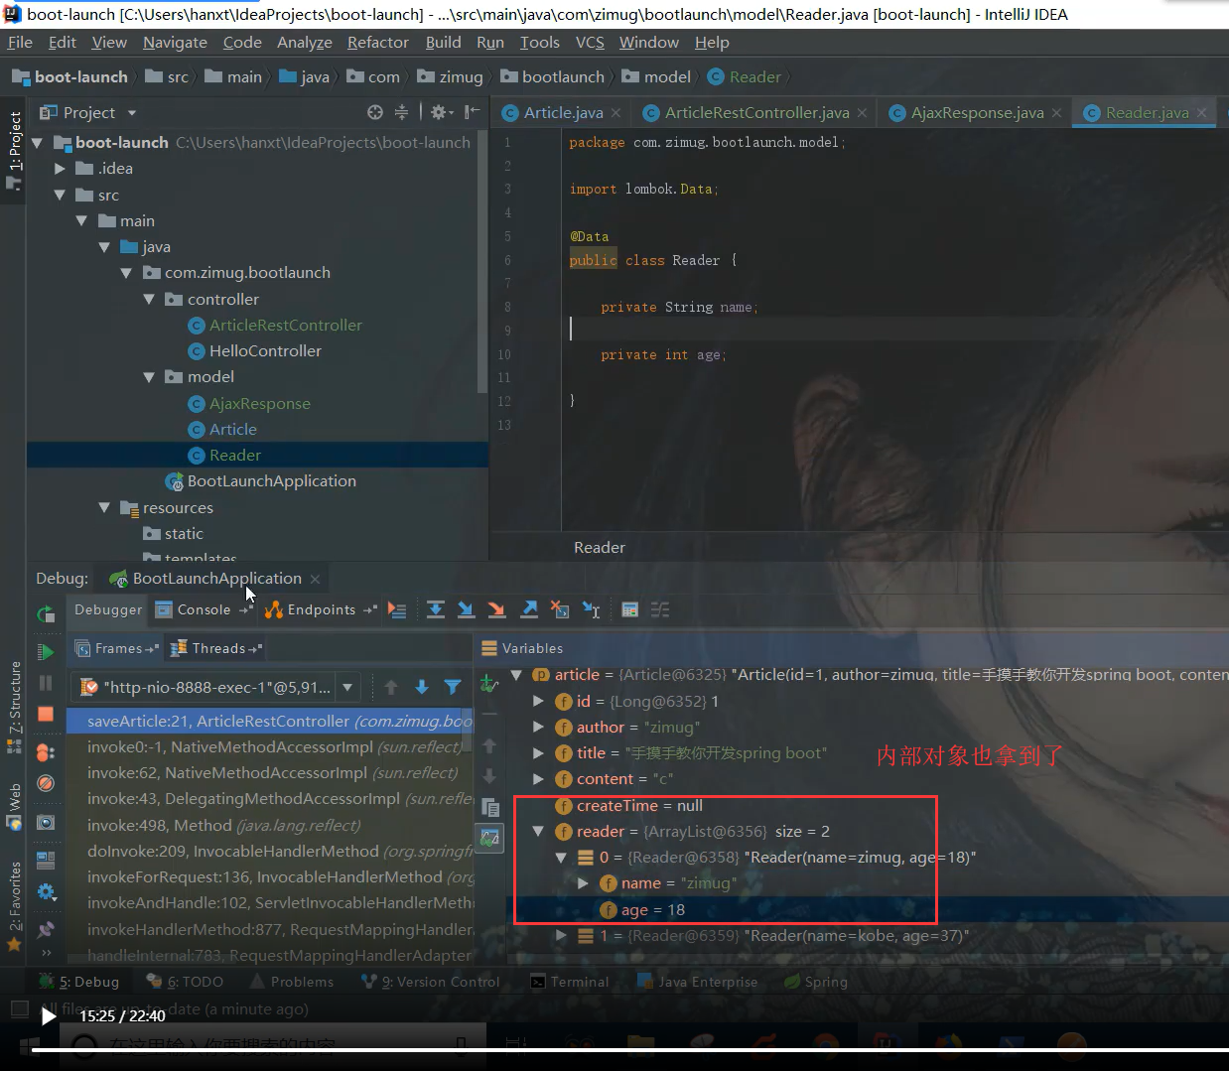Click Trace Current Stream Chain icon
This screenshot has height=1071, width=1229.
(x=660, y=609)
